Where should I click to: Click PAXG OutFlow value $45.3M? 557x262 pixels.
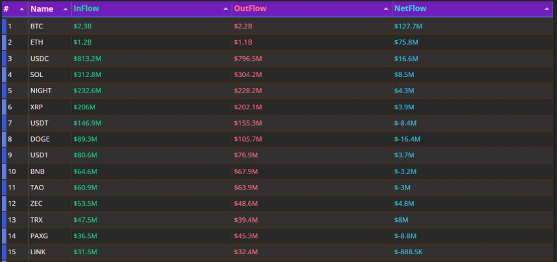point(245,236)
